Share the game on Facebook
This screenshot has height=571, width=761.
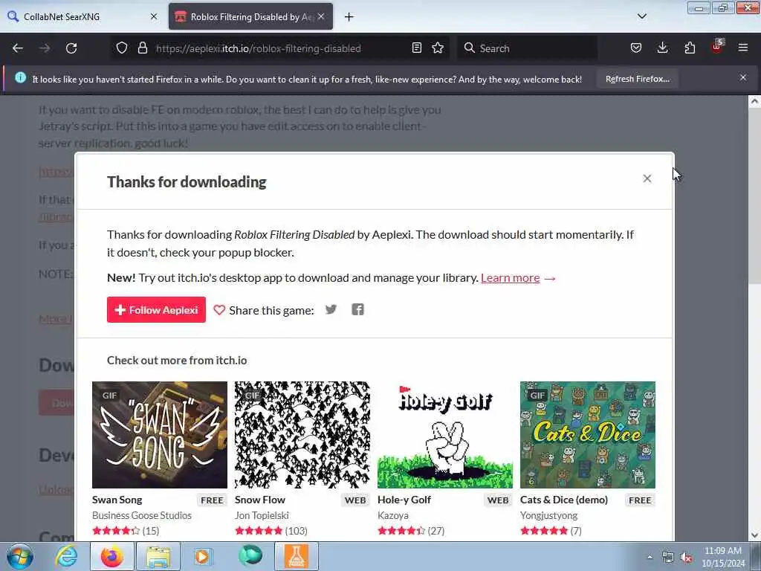(x=357, y=309)
